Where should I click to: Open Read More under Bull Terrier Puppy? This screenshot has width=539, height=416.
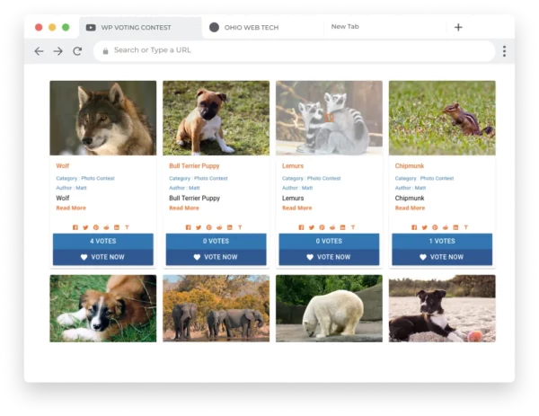click(x=184, y=208)
